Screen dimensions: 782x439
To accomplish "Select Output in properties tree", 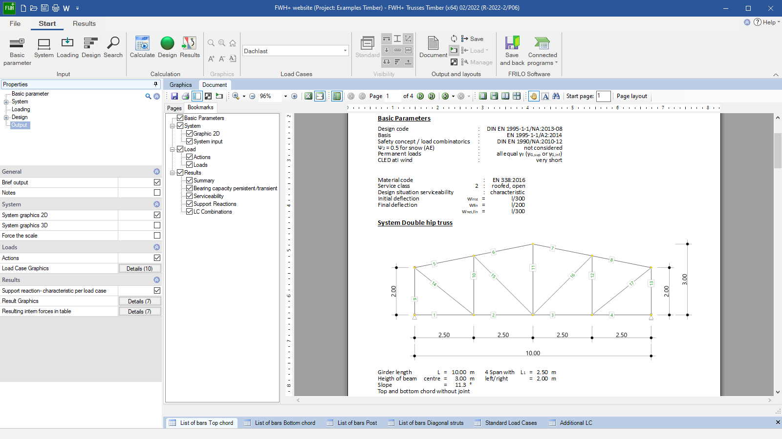I will 20,125.
